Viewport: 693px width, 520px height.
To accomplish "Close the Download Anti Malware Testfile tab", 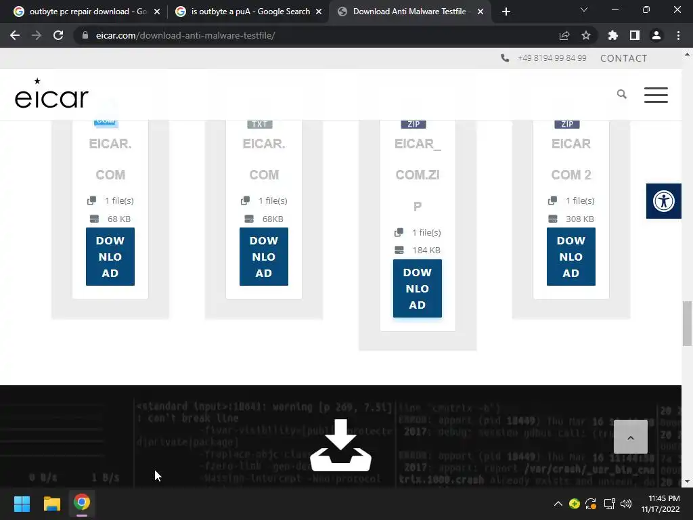I will coord(480,12).
